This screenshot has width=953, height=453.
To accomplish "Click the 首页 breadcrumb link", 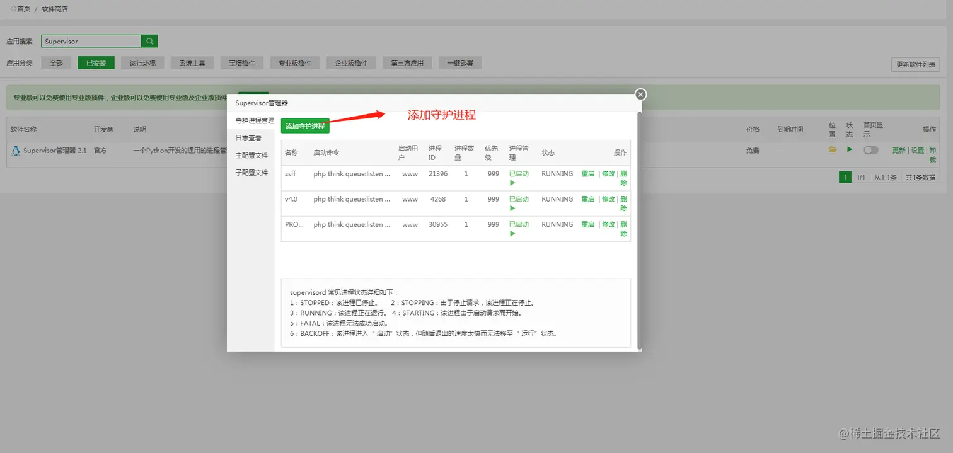I will point(23,9).
